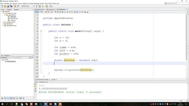Viewport: 189px width, 106px height.
Task: Click the Profile Project toolbar icon
Action: [51, 6]
